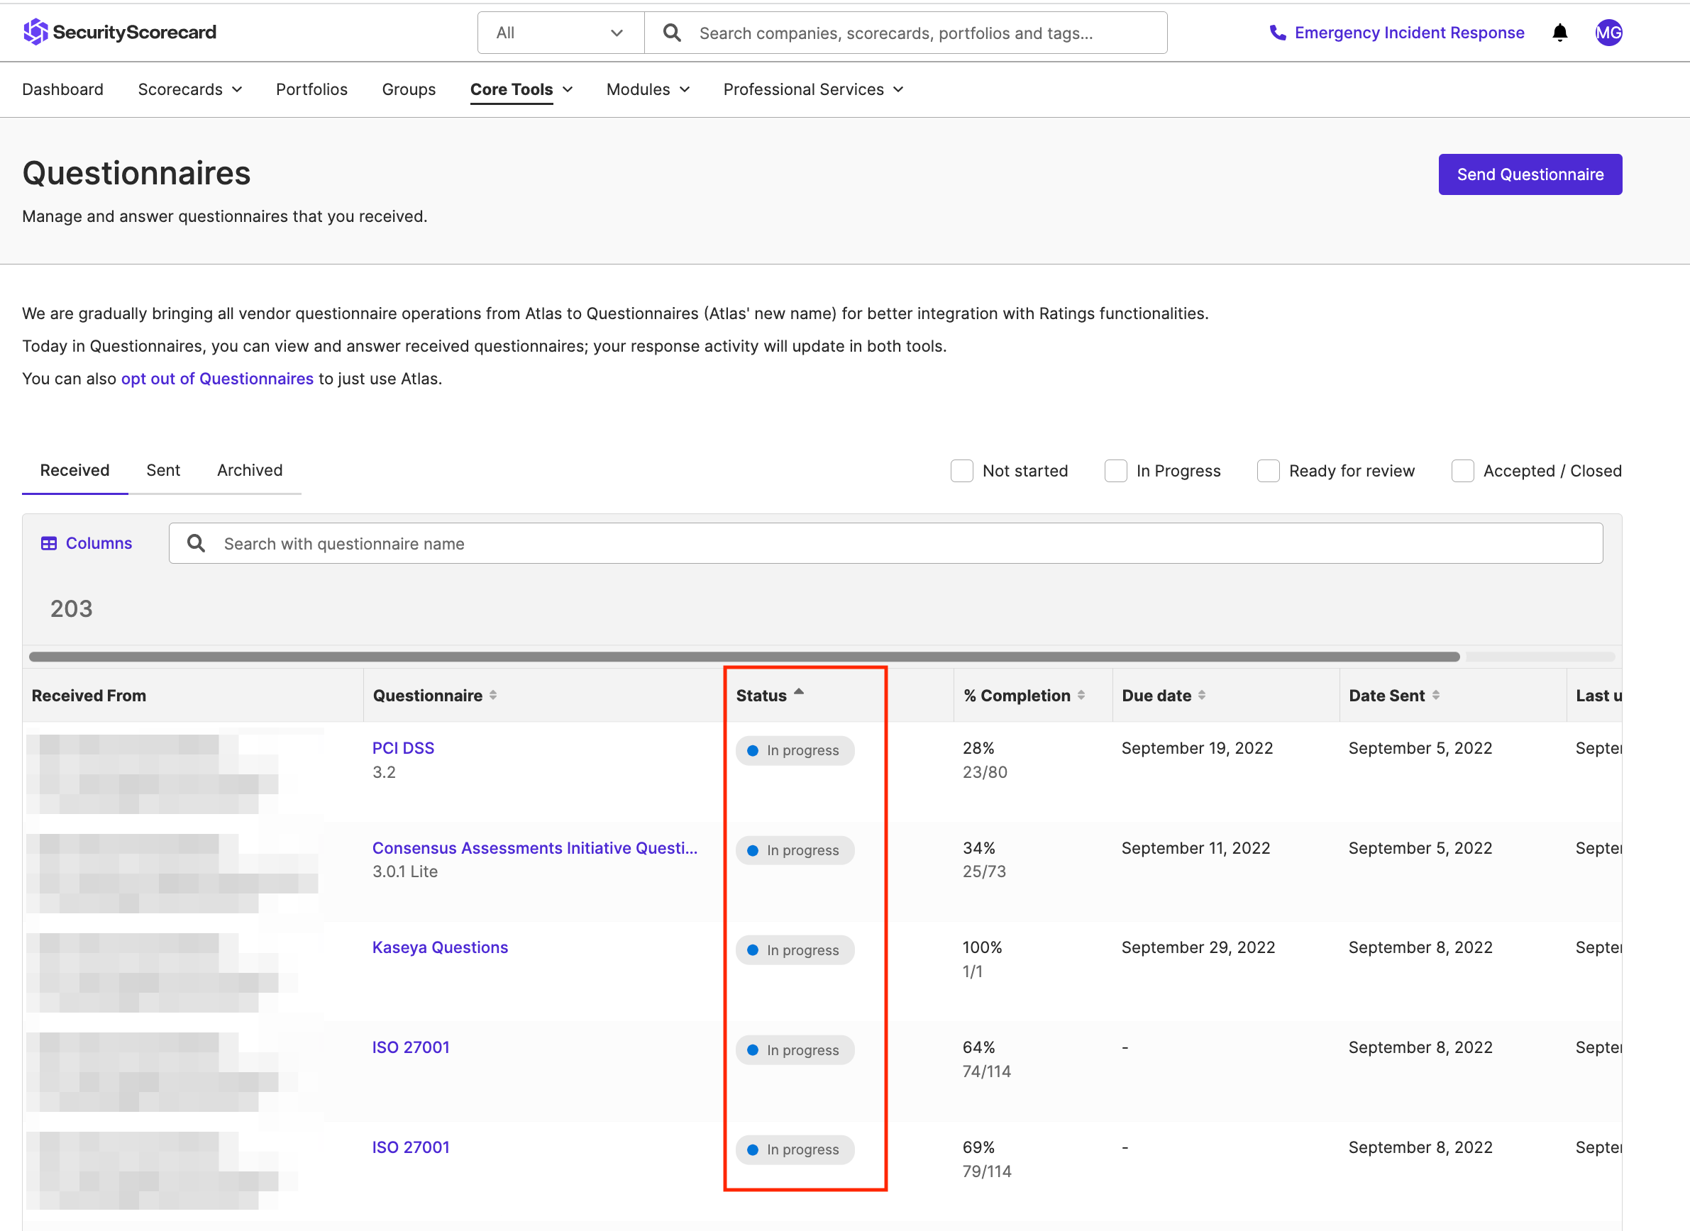Click the global search magnifier icon
Viewport: 1690px width, 1231px height.
pyautogui.click(x=672, y=33)
